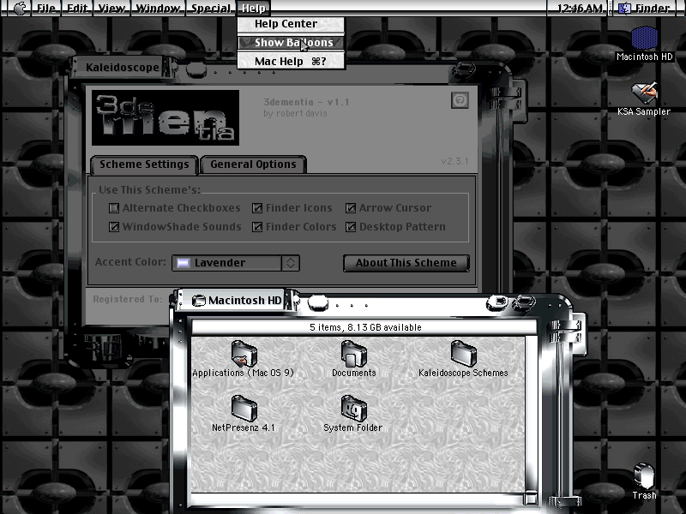Click the About This Scheme button
Image resolution: width=686 pixels, height=514 pixels.
(406, 263)
